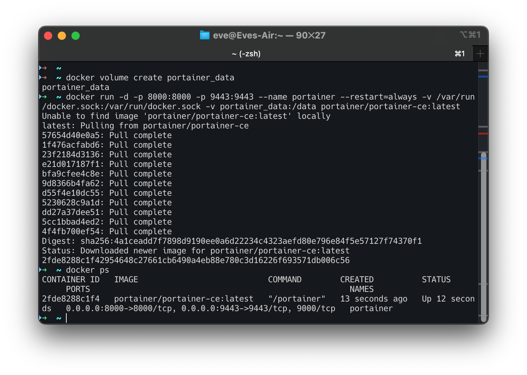The height and width of the screenshot is (375, 527).
Task: Click '9d8366b4fa62: Pull complete' line
Action: 107,183
